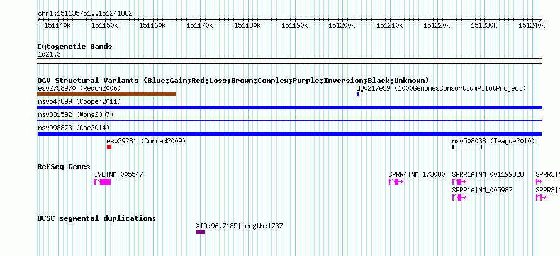Screen dimensions: 560x256
Task: Click the RefSeq Genes track title
Action: (64, 167)
